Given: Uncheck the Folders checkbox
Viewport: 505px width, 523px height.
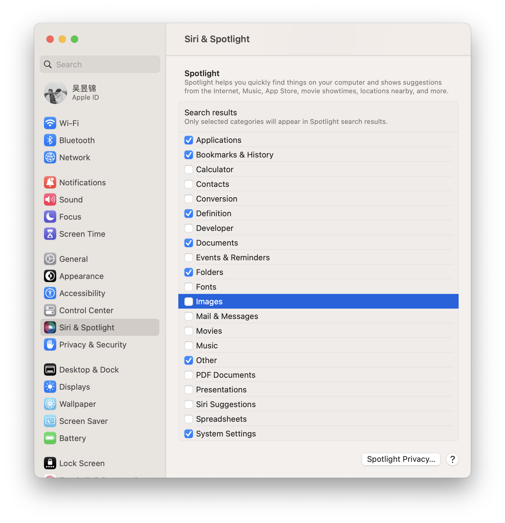Looking at the screenshot, I should (189, 272).
